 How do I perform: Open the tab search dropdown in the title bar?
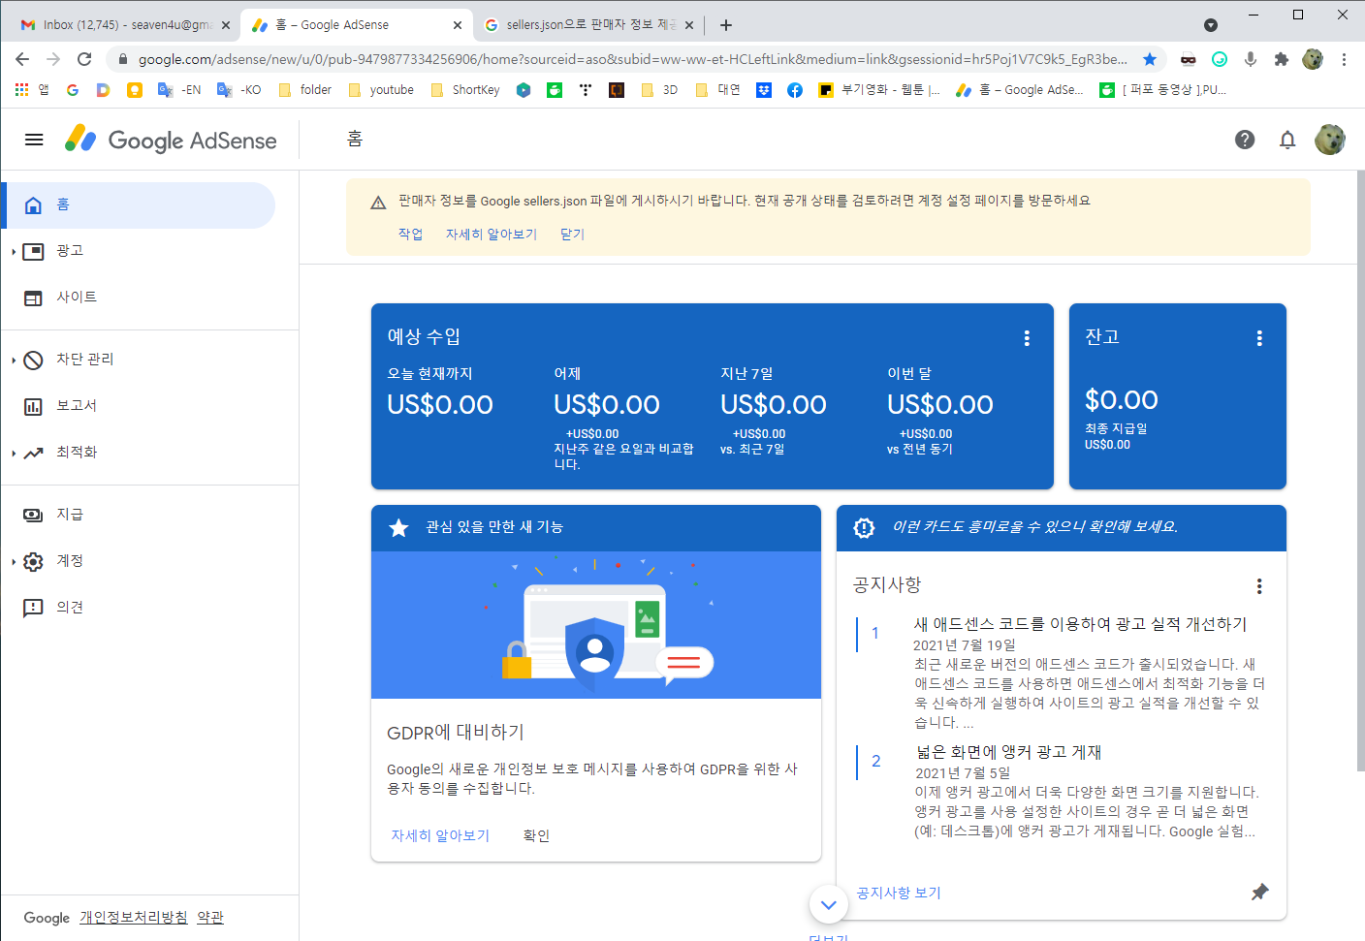[x=1211, y=25]
